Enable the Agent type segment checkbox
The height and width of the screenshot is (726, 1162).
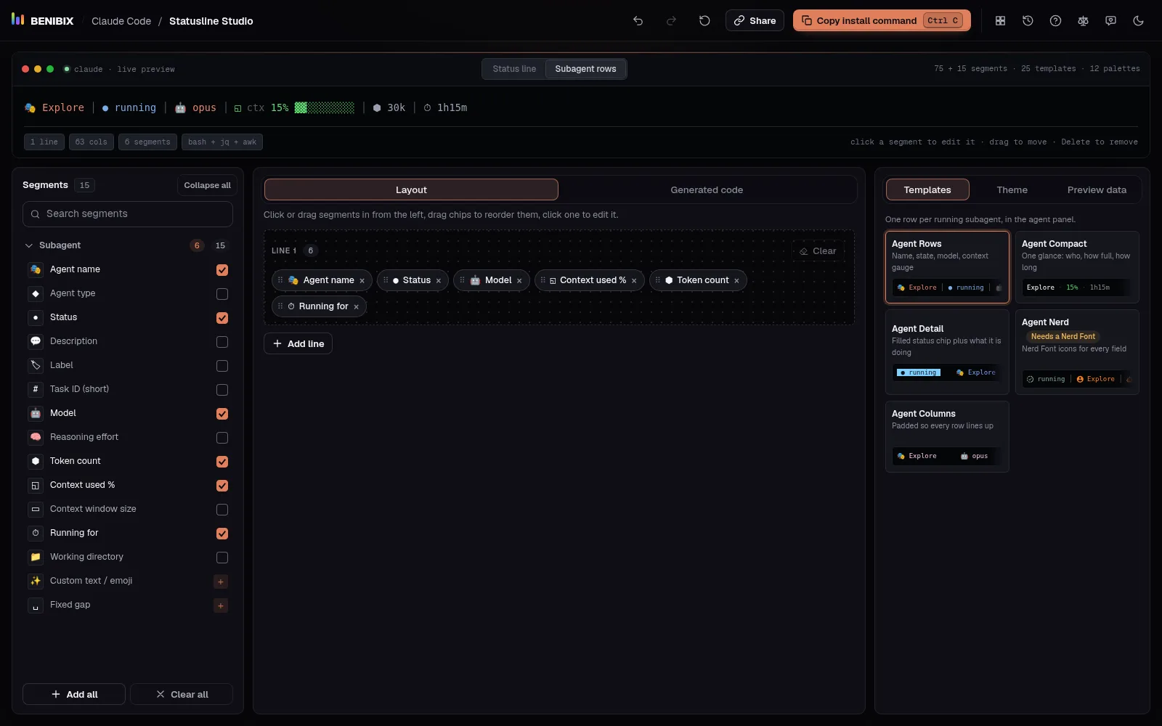tap(222, 294)
